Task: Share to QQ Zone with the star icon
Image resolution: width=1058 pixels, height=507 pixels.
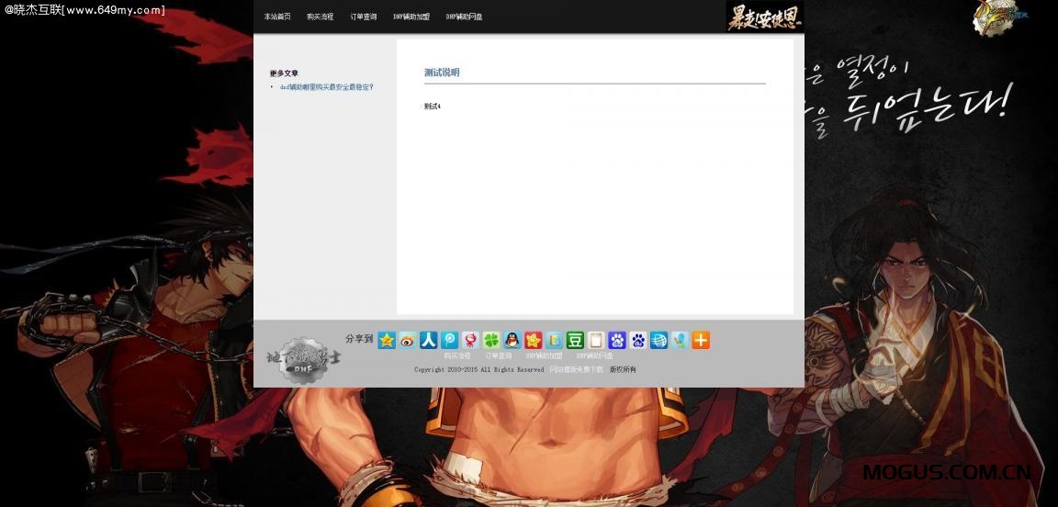Action: [x=387, y=340]
